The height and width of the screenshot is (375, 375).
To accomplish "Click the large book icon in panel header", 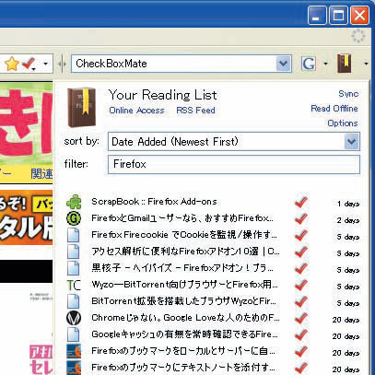I will pyautogui.click(x=81, y=108).
